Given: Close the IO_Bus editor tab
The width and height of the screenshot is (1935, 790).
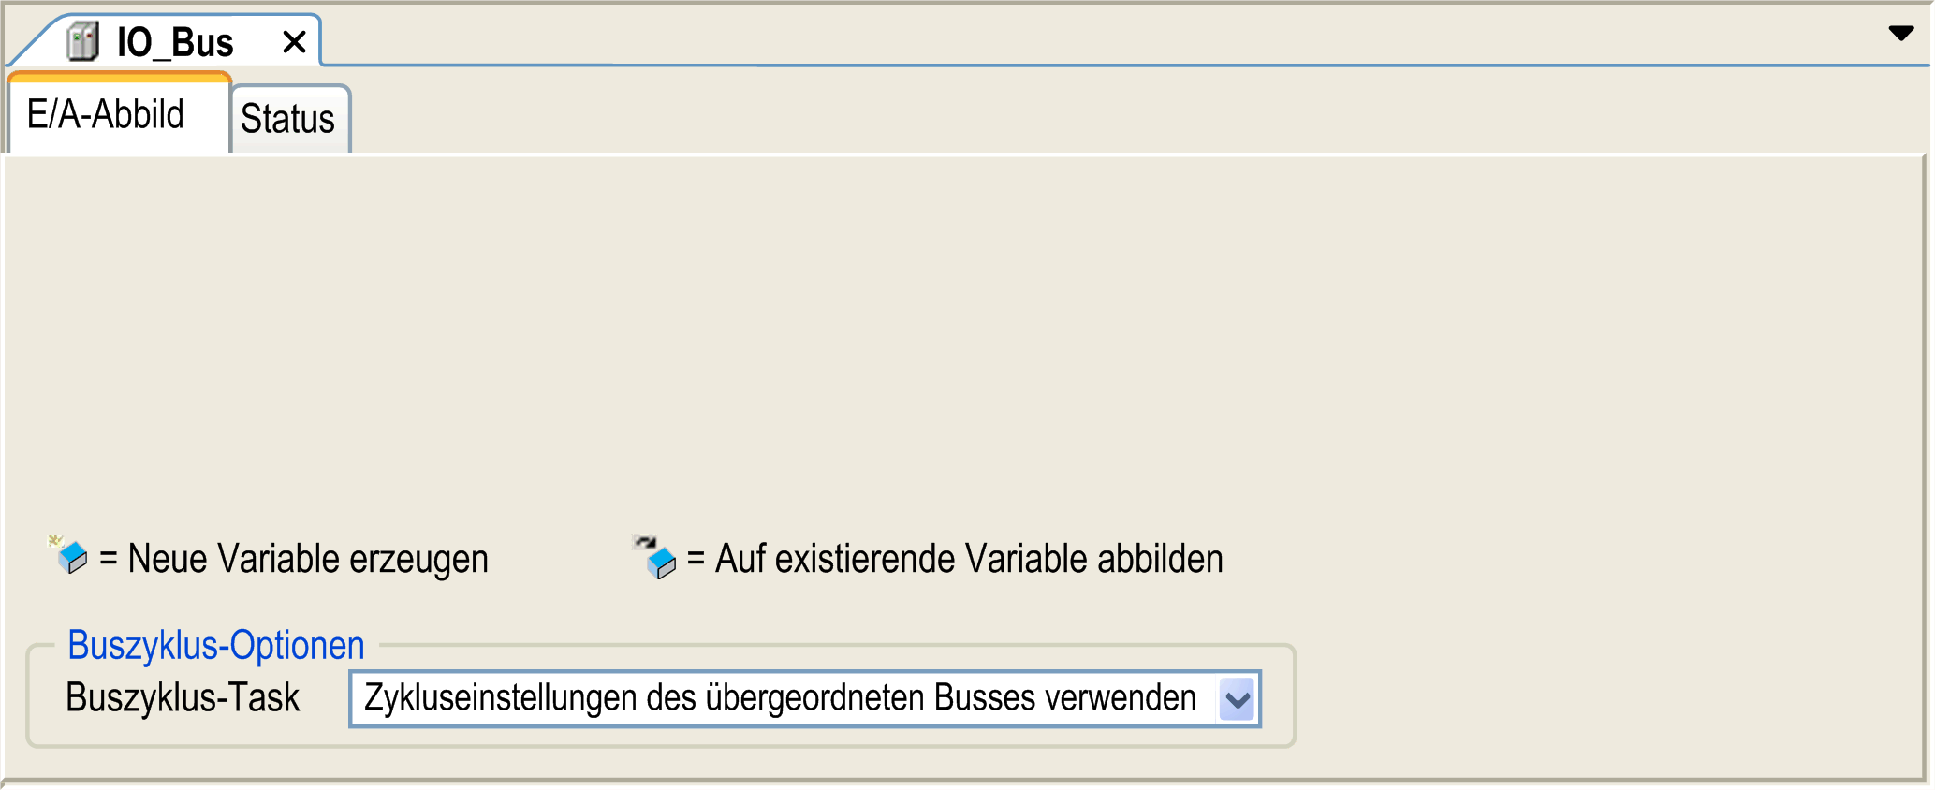Looking at the screenshot, I should 294,42.
